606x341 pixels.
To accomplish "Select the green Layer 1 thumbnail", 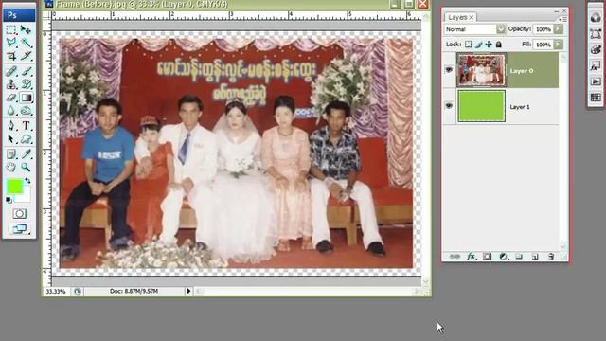I will point(481,106).
